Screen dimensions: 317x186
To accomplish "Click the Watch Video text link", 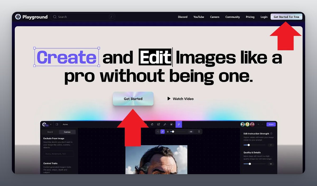I will click(x=183, y=99).
